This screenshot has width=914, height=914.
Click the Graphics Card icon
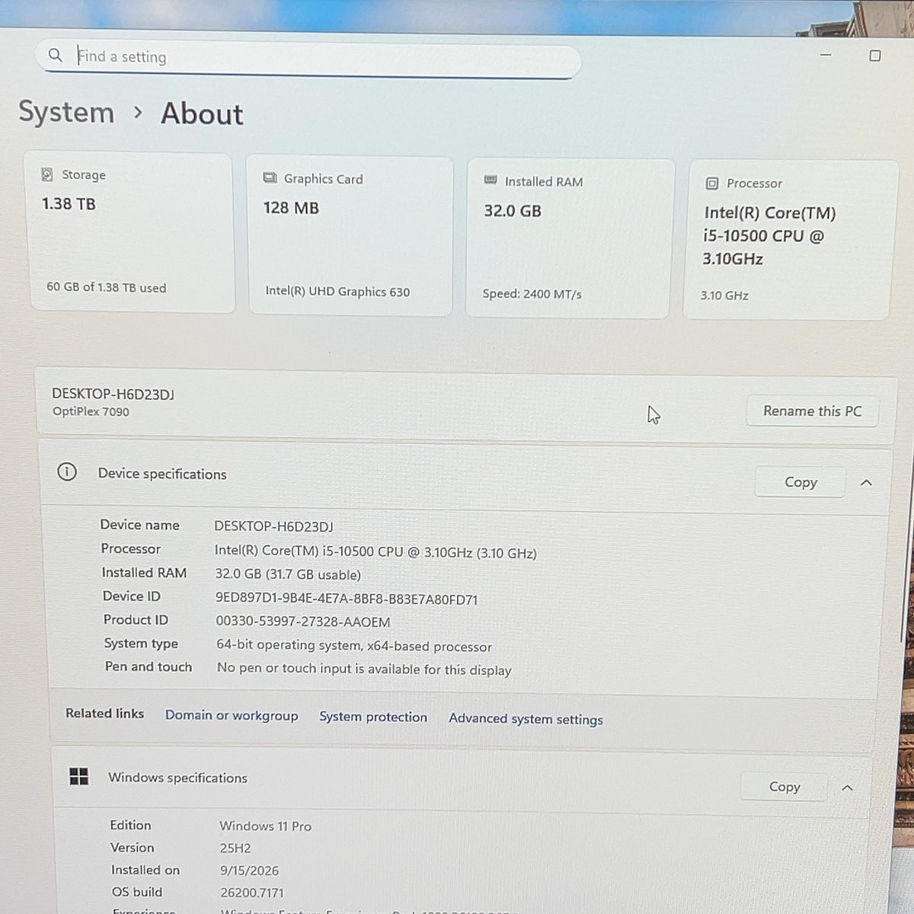point(270,177)
